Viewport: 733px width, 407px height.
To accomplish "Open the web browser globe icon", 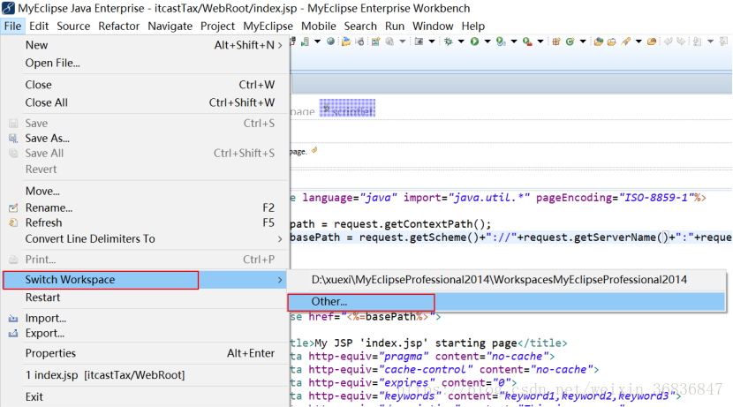I will (x=330, y=41).
